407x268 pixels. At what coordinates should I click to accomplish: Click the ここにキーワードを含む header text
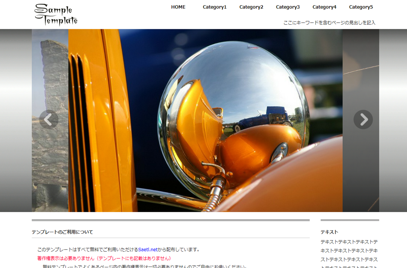pos(329,23)
